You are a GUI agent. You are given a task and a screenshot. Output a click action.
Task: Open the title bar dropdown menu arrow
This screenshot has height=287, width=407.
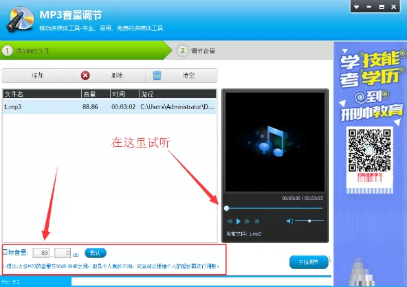pyautogui.click(x=357, y=7)
